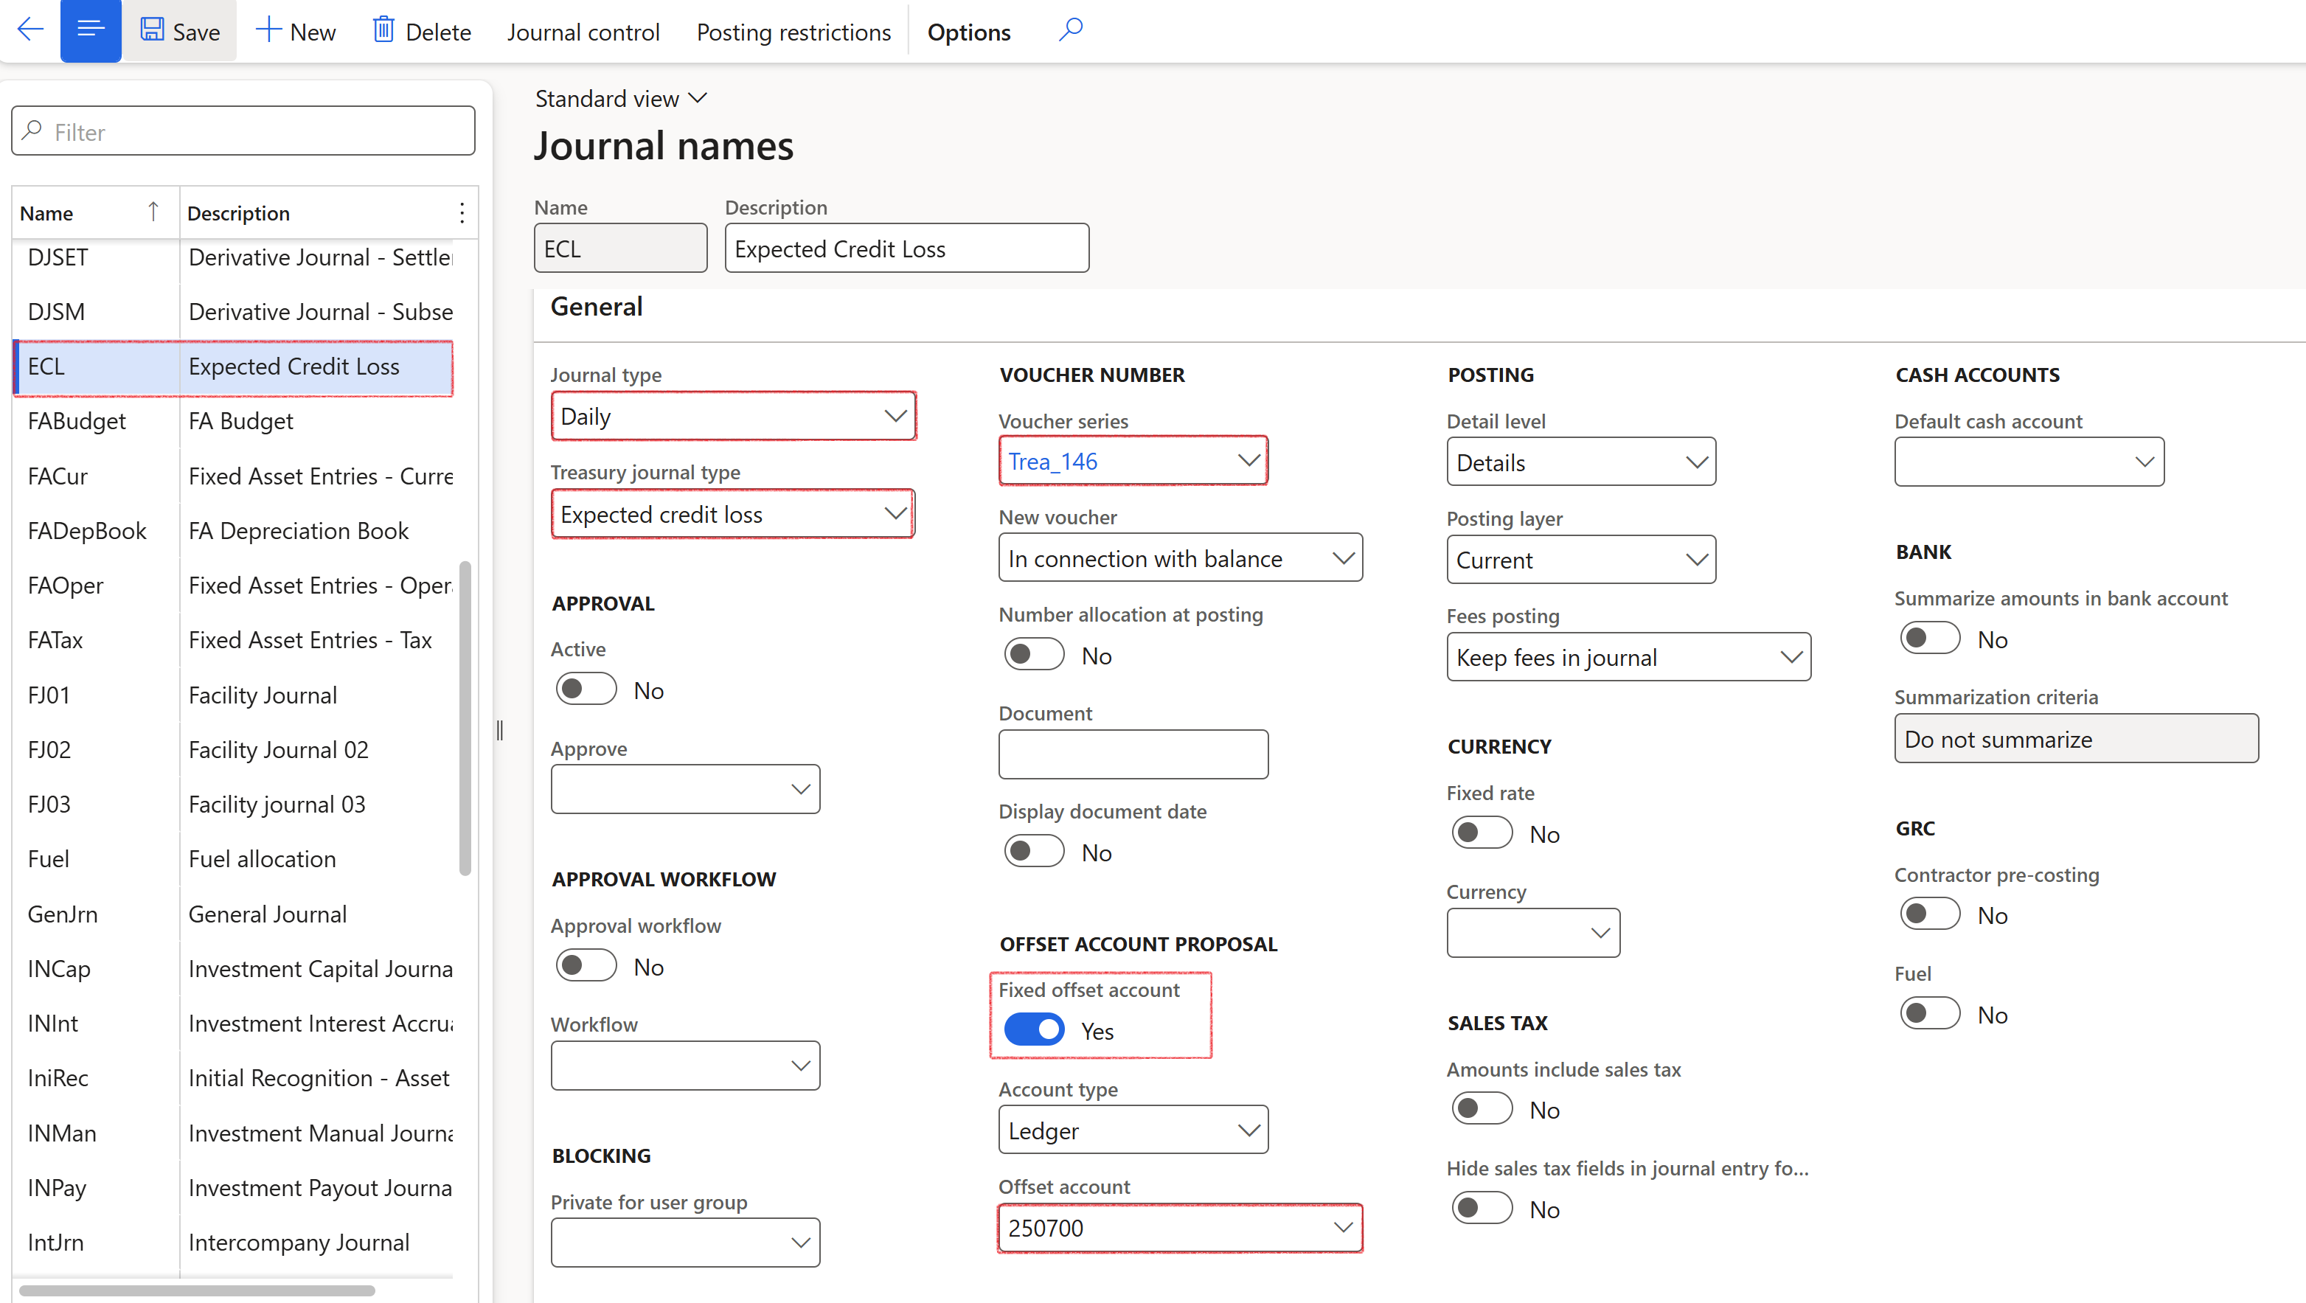Click the Save disk icon

point(152,30)
